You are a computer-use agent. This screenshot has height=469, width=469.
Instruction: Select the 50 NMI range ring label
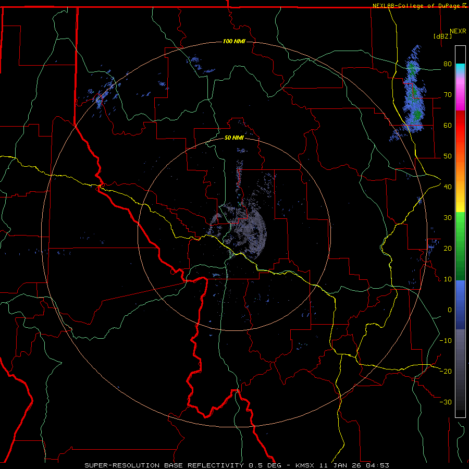234,138
